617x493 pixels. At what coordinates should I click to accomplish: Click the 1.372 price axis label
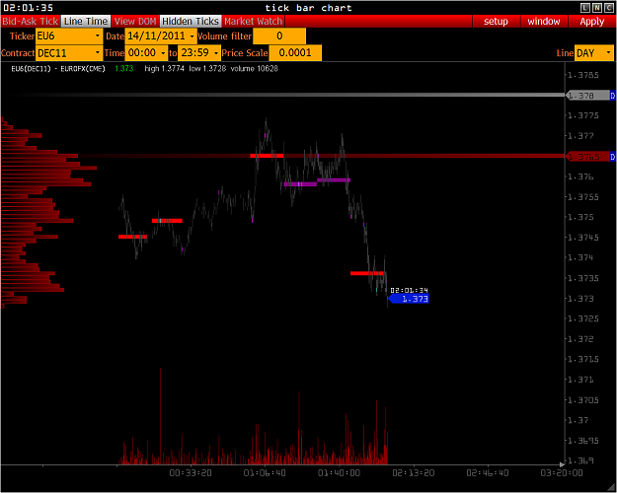(x=580, y=339)
